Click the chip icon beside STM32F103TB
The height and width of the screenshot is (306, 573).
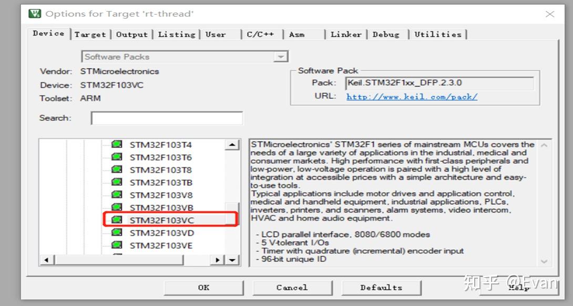coord(116,182)
